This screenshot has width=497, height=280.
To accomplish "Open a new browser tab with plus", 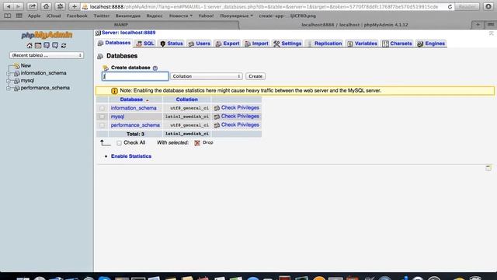I will pyautogui.click(x=478, y=25).
